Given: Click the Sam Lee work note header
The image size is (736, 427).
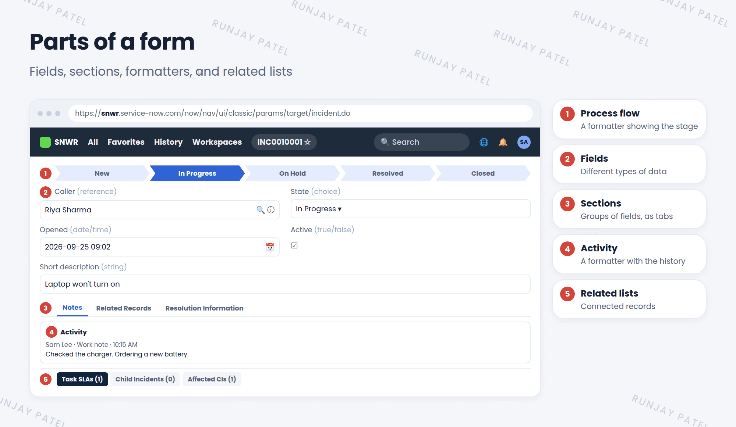Looking at the screenshot, I should click(x=91, y=345).
